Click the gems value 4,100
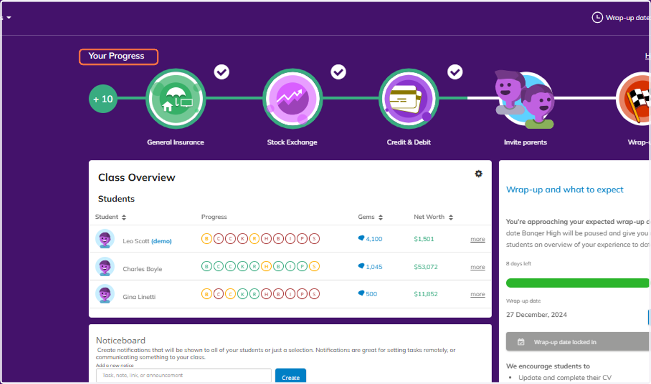The image size is (651, 384). [x=374, y=239]
